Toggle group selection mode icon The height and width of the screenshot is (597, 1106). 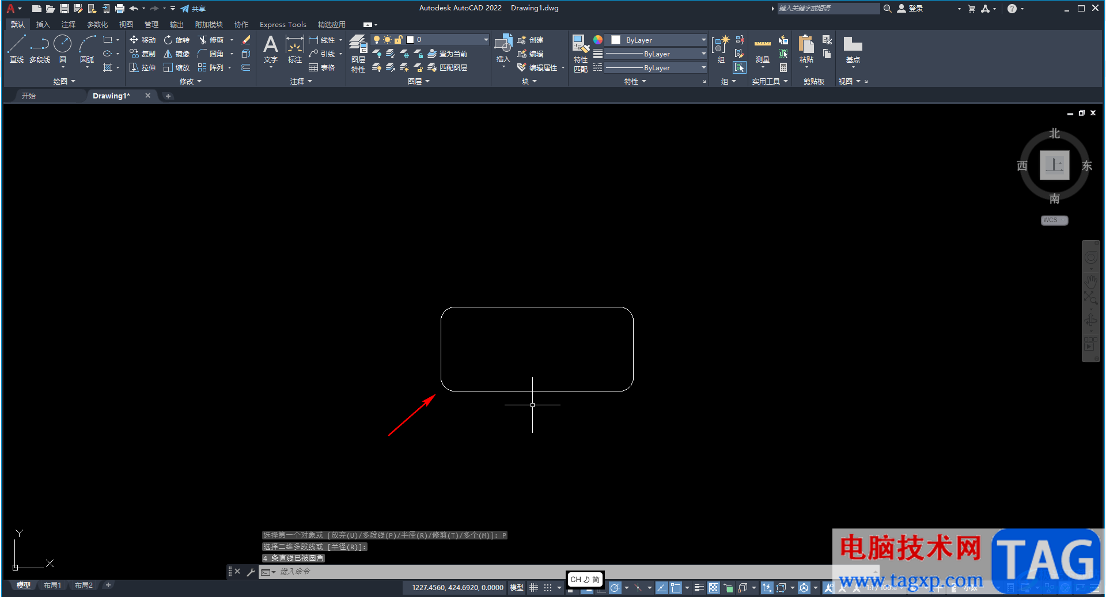[x=740, y=67]
